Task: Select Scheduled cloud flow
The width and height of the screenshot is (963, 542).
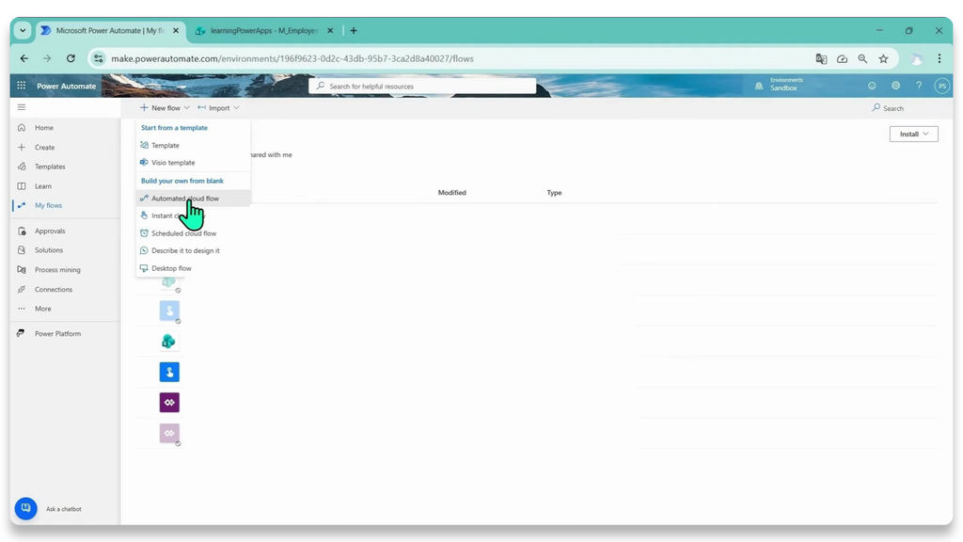Action: tap(193, 233)
